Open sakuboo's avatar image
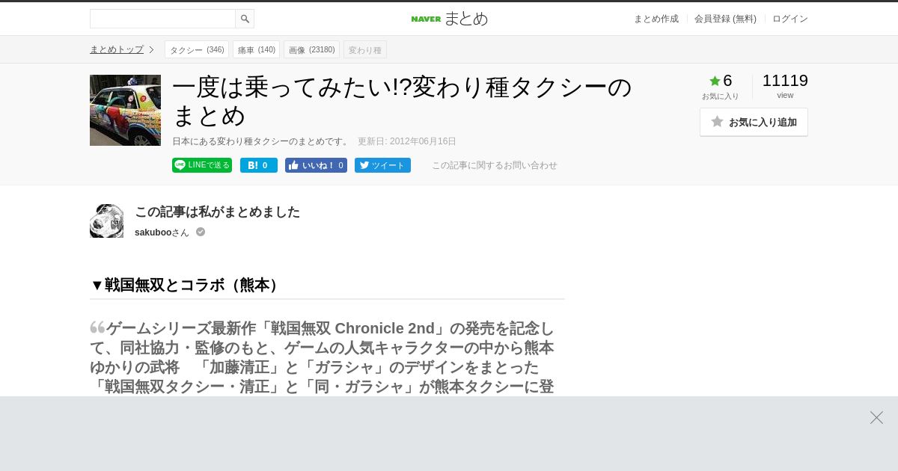Screen dimensions: 898x471 point(106,221)
